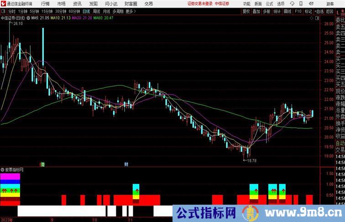
Task: Switch to 5分钟 chart period
Action: pyautogui.click(x=35, y=11)
